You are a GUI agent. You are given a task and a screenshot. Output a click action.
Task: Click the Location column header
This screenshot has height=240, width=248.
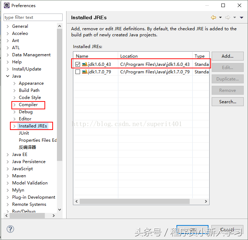click(155, 56)
